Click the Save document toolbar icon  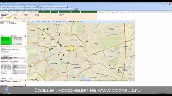(8, 7)
